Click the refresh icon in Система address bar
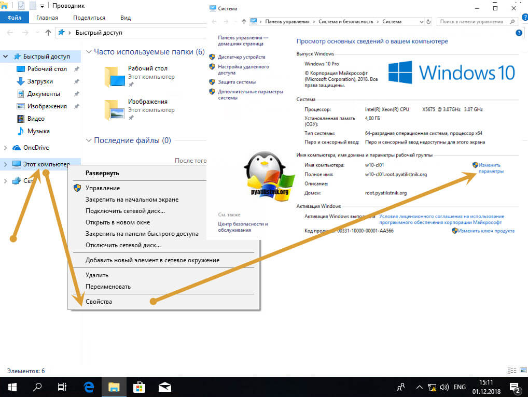The image size is (528, 397). coord(428,22)
